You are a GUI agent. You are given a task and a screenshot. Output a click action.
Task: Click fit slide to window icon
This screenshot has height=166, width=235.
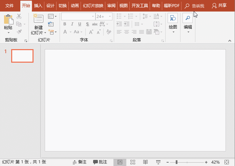pyautogui.click(x=227, y=162)
